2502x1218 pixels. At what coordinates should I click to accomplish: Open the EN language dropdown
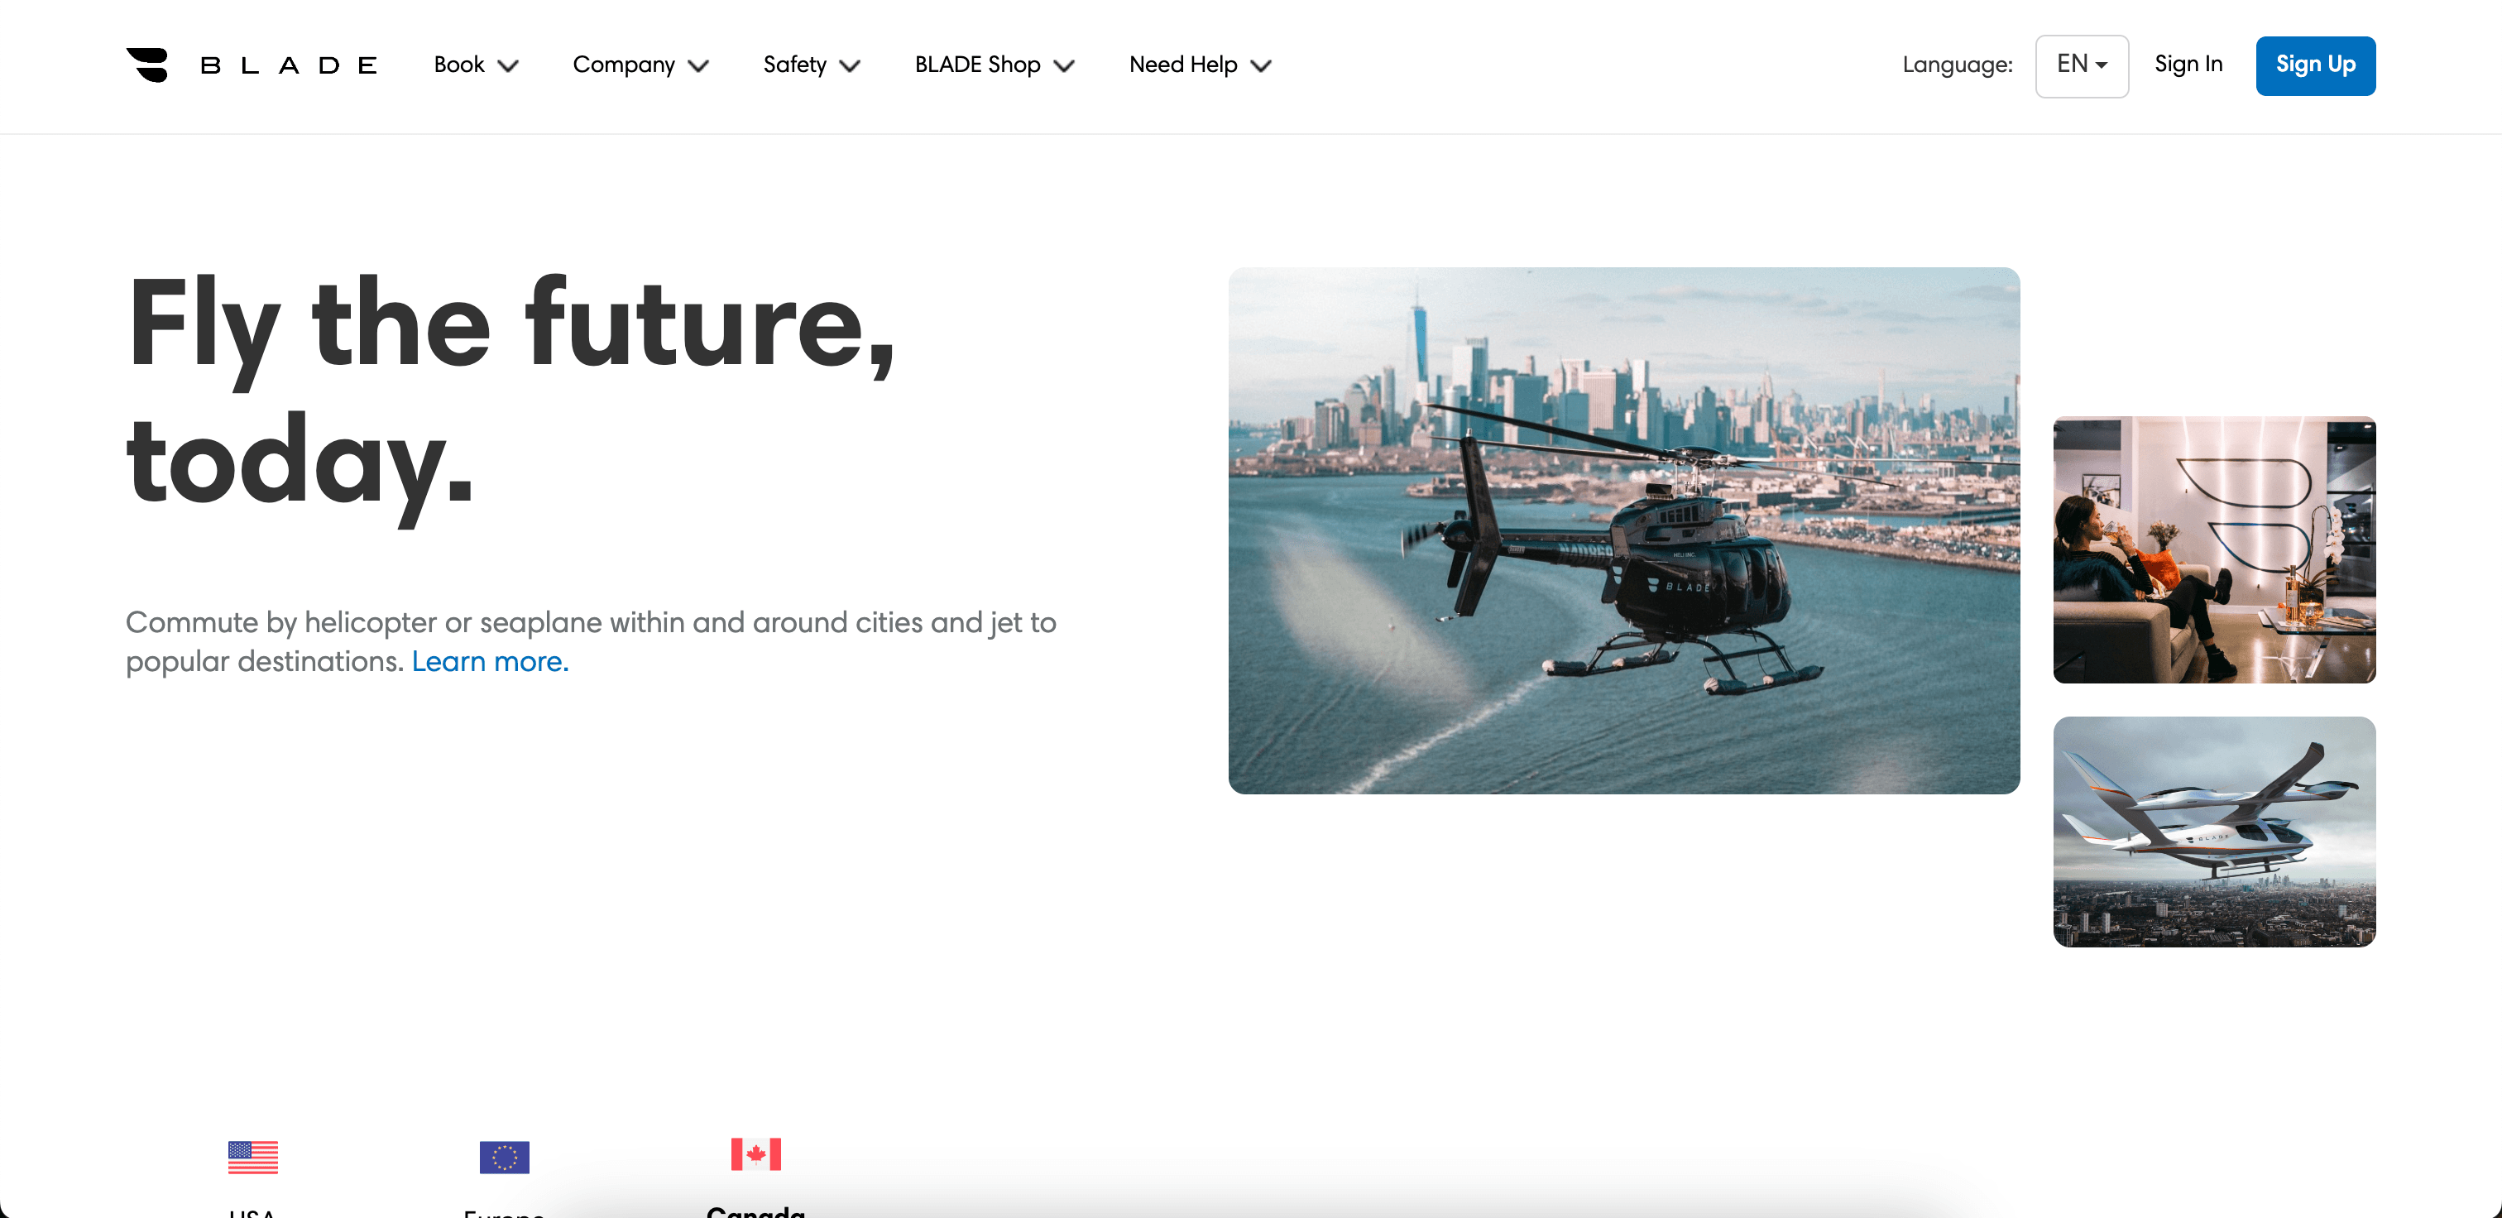coord(2082,65)
